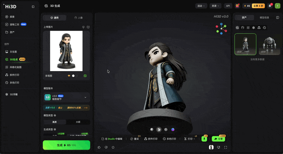Click the 分享 share button
This screenshot has height=154, width=283.
point(218,139)
